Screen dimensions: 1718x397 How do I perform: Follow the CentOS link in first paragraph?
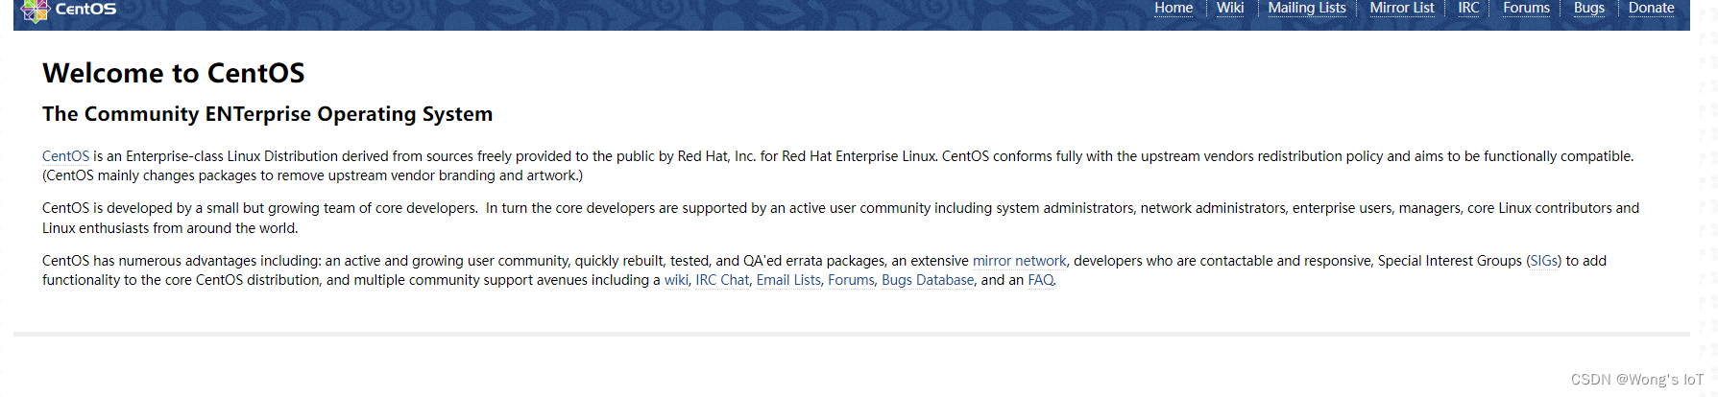tap(65, 156)
